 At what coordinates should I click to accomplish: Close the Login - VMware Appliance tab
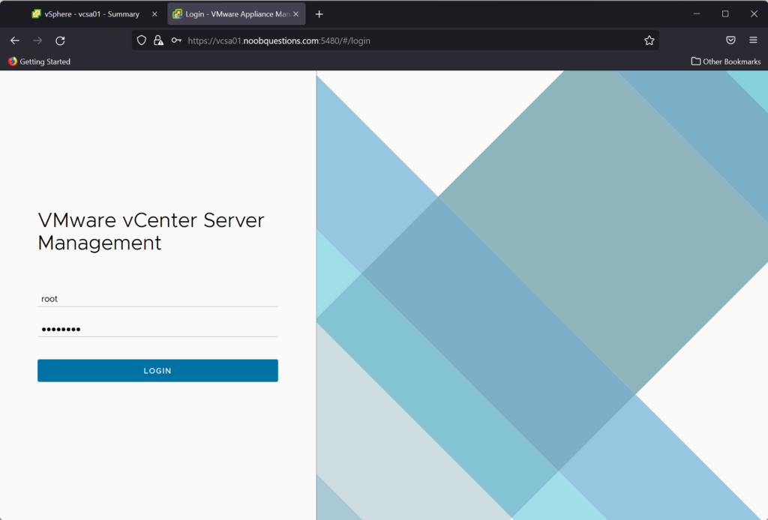click(295, 14)
